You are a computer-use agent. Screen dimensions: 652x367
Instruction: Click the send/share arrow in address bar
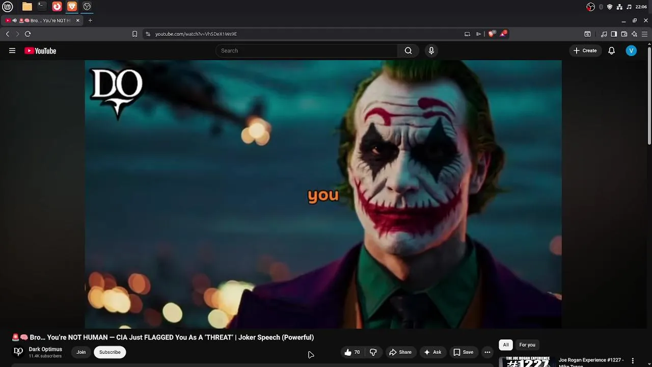[478, 34]
